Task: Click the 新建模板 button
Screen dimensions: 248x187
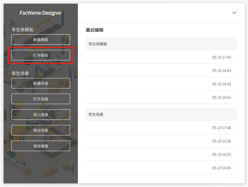Action: pos(41,39)
